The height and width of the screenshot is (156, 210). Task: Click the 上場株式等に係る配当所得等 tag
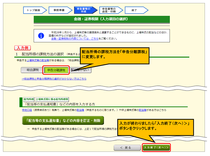(52, 99)
